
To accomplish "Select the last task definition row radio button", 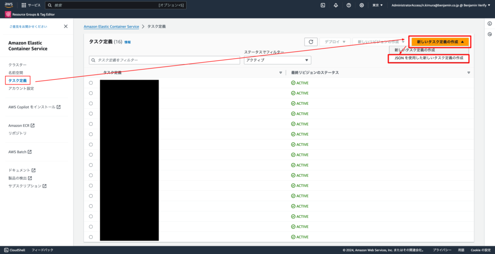I will coord(91,237).
